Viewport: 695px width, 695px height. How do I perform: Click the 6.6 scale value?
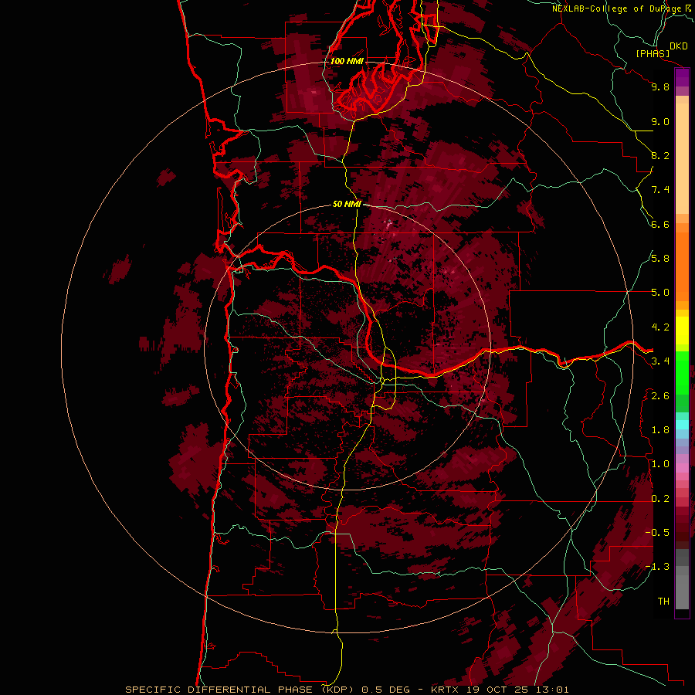pos(660,224)
